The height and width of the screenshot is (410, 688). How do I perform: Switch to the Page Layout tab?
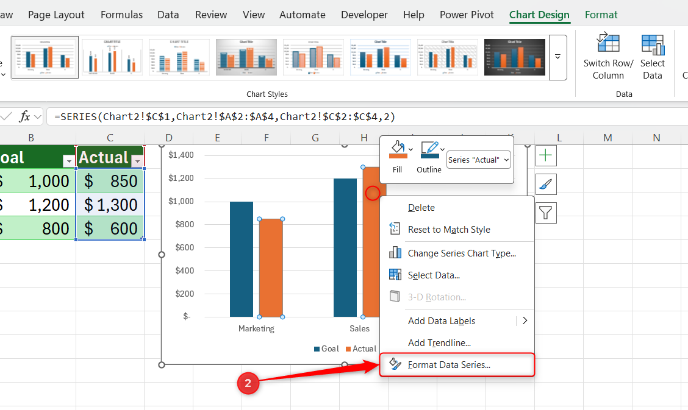pos(56,15)
